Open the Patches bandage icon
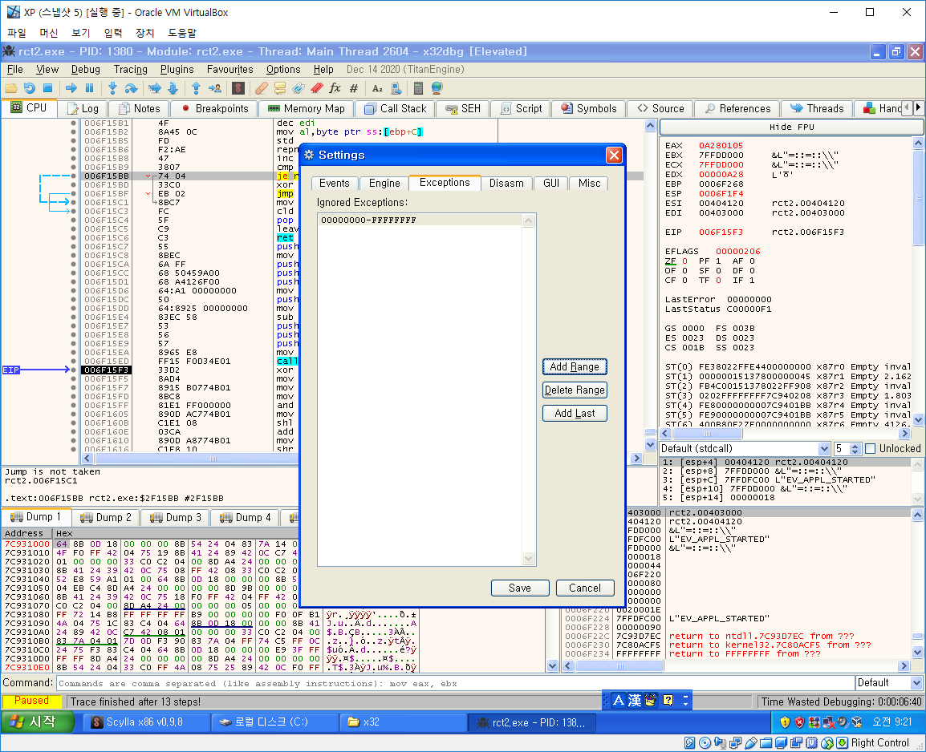The width and height of the screenshot is (926, 752). tap(262, 88)
